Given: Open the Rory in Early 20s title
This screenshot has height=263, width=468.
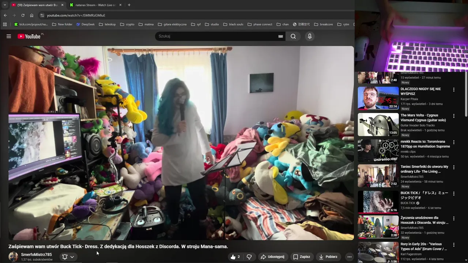Looking at the screenshot, I should coord(424,247).
